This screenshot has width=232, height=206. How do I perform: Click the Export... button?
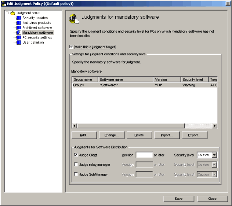coord(195,135)
